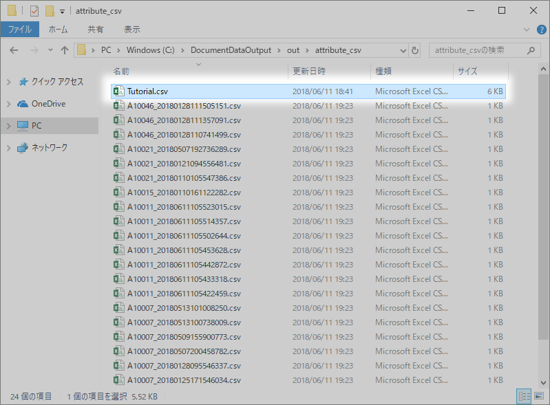Open Help via the blue question icon
The image size is (550, 405).
[540, 30]
